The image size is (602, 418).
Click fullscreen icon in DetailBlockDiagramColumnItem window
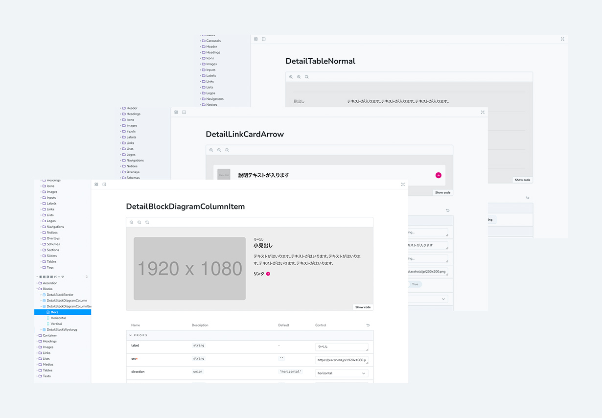coord(403,185)
